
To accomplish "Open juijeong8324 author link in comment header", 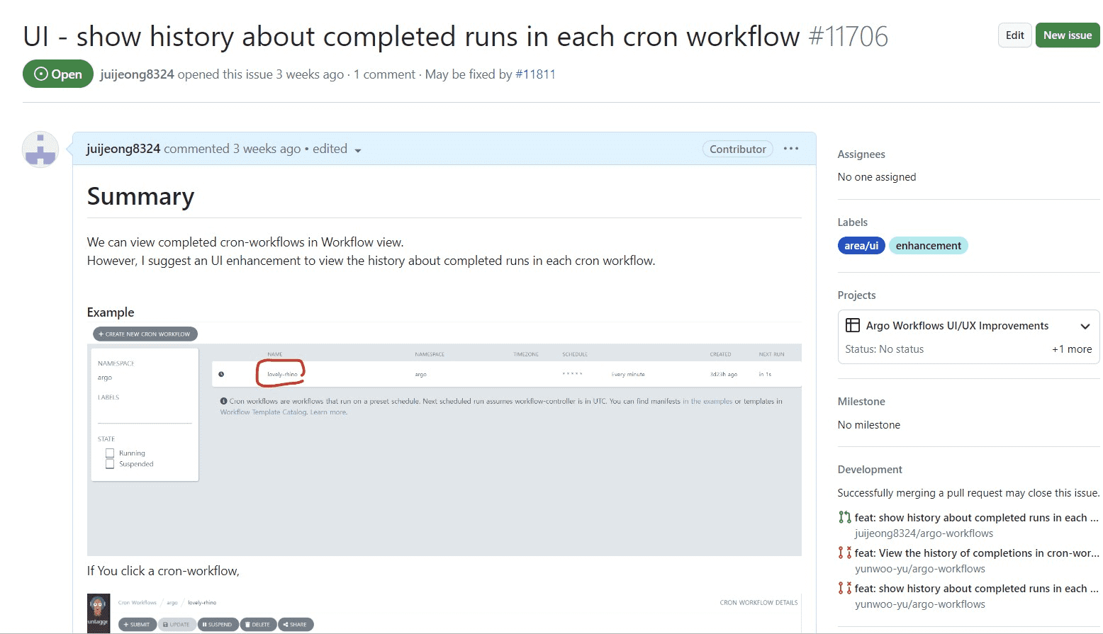I will tap(123, 149).
